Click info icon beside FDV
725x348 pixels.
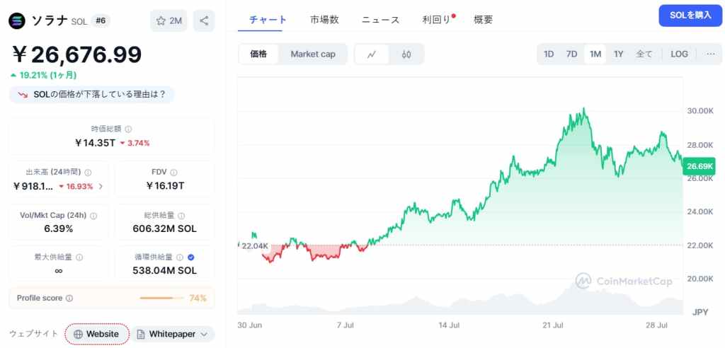click(173, 173)
